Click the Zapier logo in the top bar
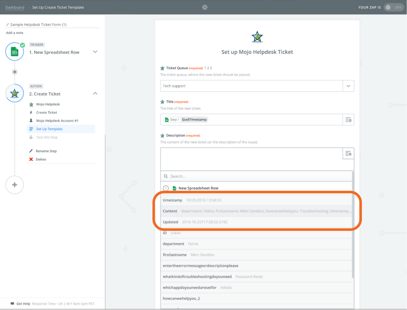Viewport: 407px width, 310px height. tap(205, 7)
